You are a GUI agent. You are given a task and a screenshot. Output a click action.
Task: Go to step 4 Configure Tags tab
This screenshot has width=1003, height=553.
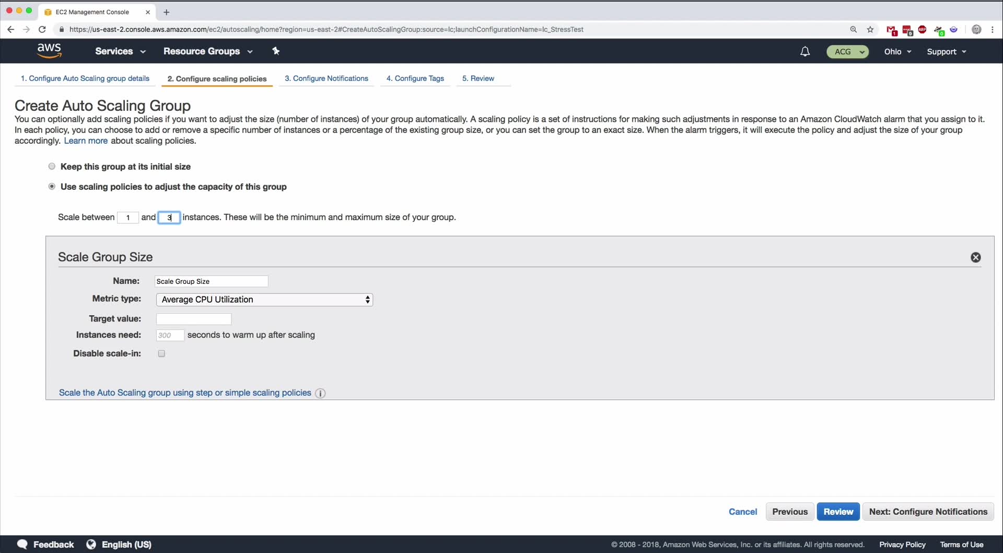[415, 78]
